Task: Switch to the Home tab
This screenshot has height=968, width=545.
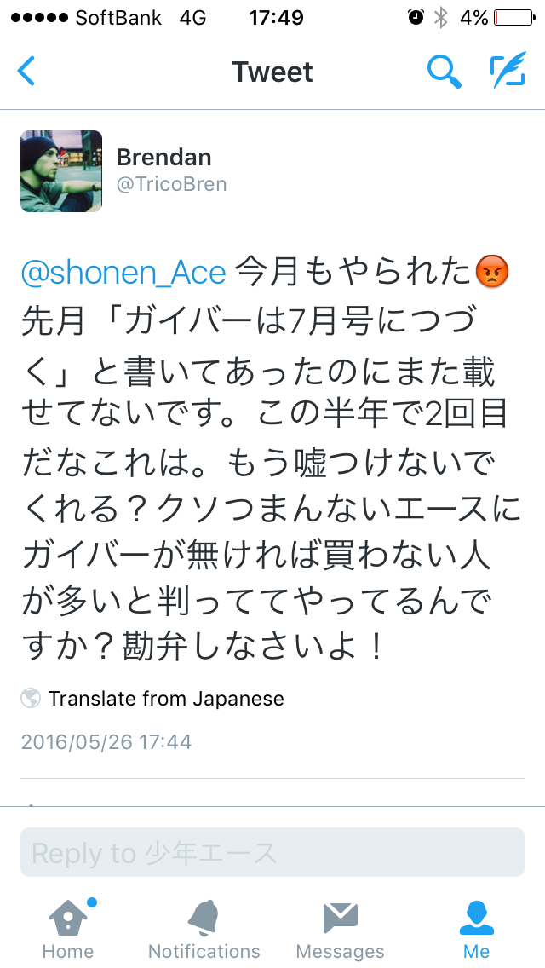Action: point(67,928)
